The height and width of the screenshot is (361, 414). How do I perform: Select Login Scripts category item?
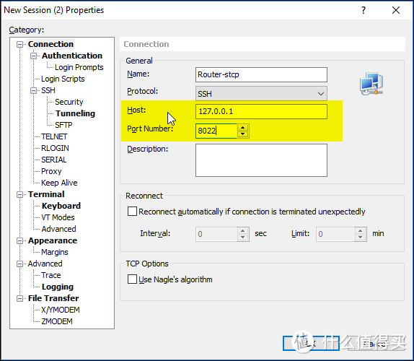pos(63,79)
